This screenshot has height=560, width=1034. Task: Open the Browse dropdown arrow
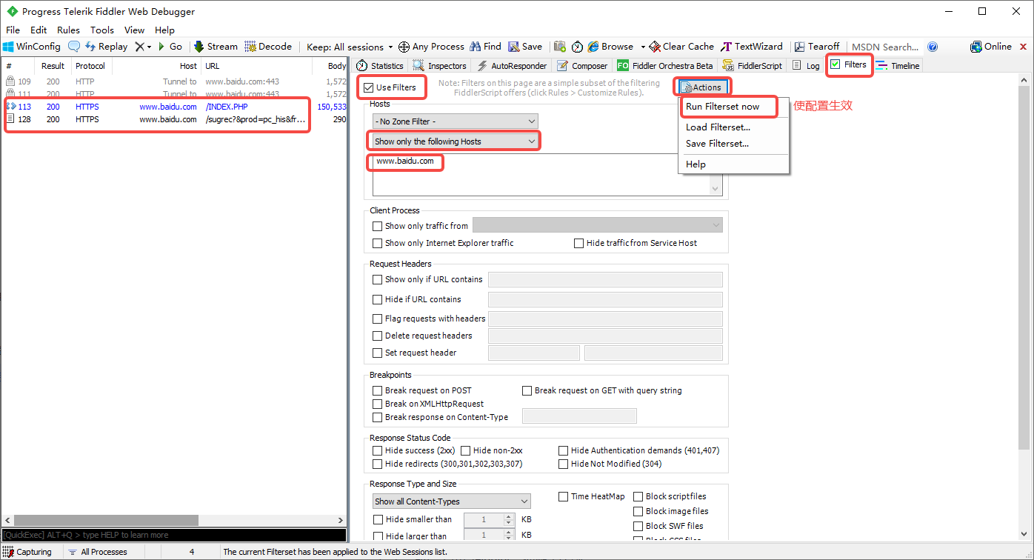coord(643,47)
